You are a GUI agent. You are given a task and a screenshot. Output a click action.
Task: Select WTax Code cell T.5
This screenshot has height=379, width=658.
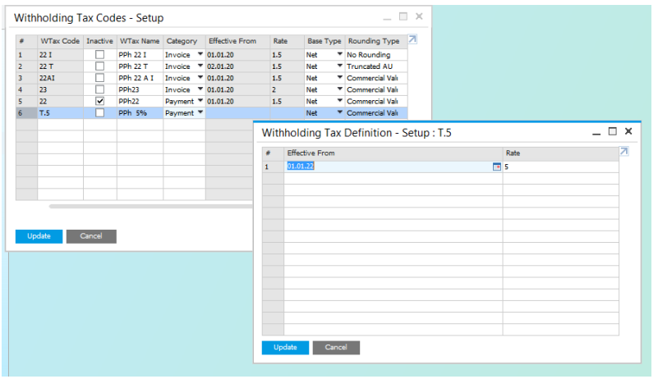click(x=60, y=112)
